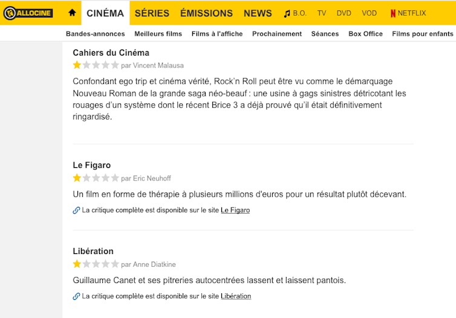Open the VOD section
The image size is (456, 318).
coord(369,13)
